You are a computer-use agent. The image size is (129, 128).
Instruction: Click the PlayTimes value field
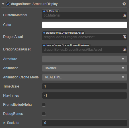coord(85,96)
